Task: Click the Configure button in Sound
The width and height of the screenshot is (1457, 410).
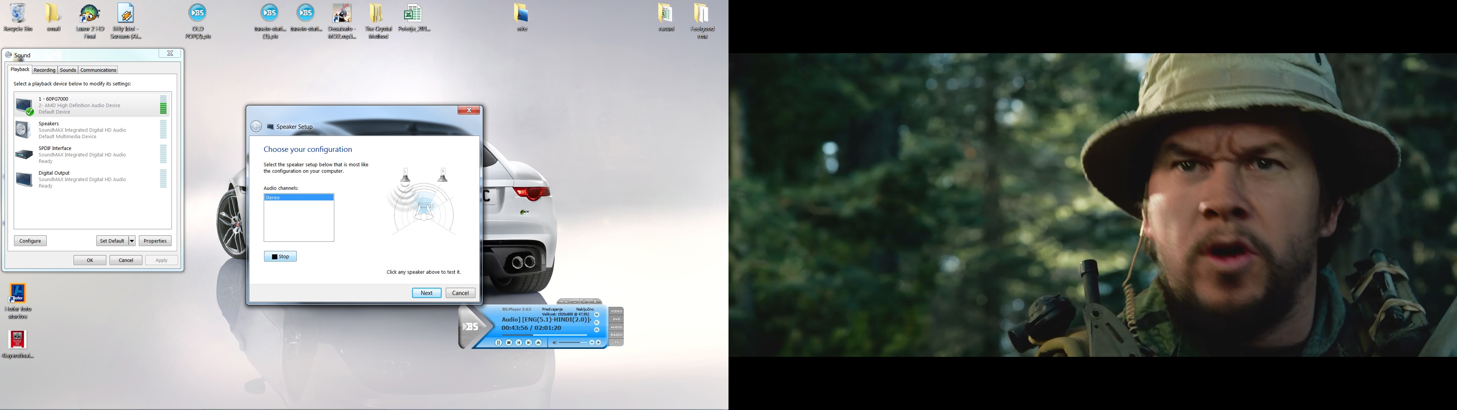Action: click(x=30, y=241)
